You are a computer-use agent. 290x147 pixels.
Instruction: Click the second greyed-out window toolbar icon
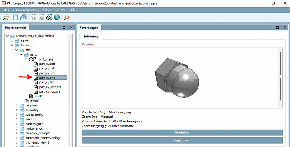tap(41, 17)
